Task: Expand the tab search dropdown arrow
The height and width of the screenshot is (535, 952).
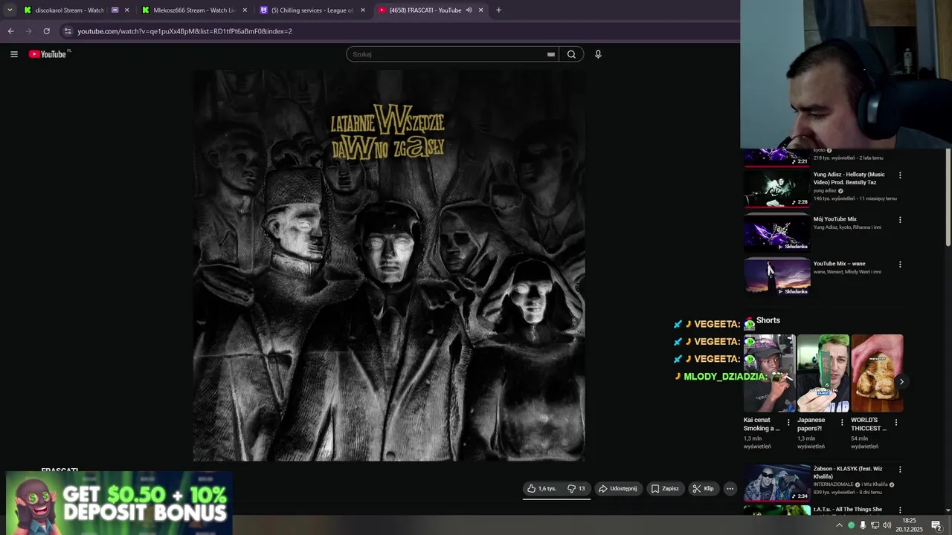Action: pos(10,10)
